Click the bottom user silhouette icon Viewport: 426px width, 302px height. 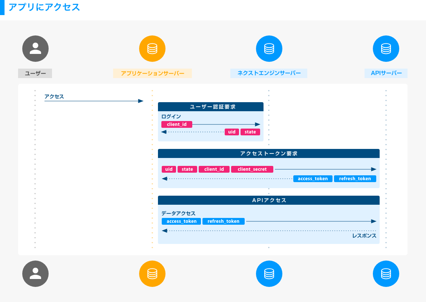tap(35, 274)
